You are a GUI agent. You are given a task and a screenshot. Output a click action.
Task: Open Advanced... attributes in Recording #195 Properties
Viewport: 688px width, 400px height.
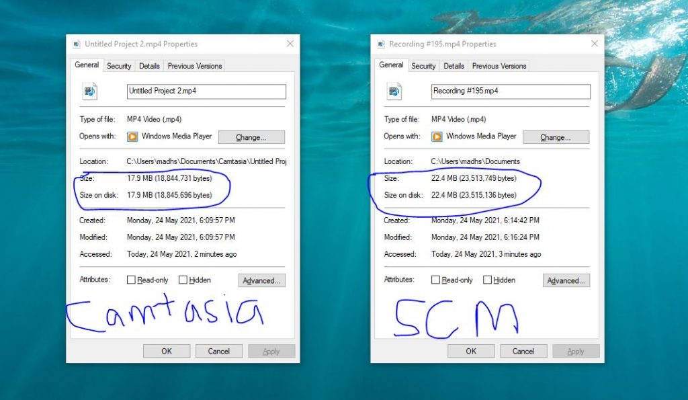click(x=566, y=280)
